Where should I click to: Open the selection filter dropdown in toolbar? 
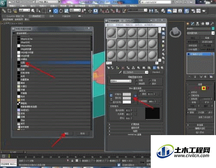point(25,10)
